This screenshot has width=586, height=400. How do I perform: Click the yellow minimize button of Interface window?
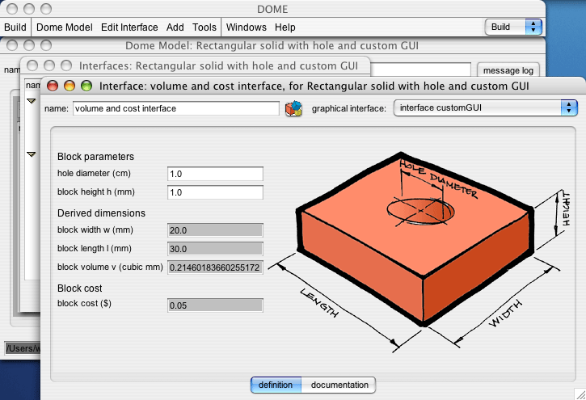tap(70, 86)
